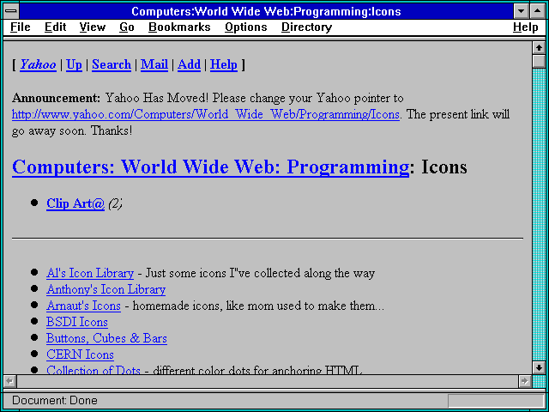Open the Clip Art@ category link
Viewport: 549px width, 412px height.
pos(75,203)
